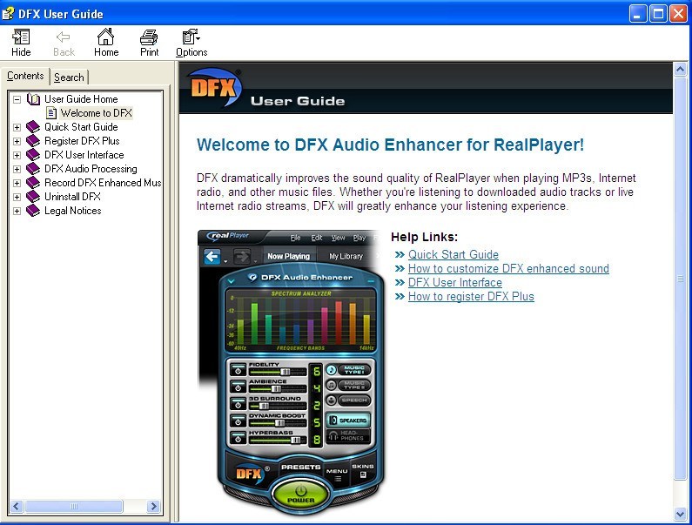Open the Options toolbar menu
The height and width of the screenshot is (525, 692).
point(191,43)
